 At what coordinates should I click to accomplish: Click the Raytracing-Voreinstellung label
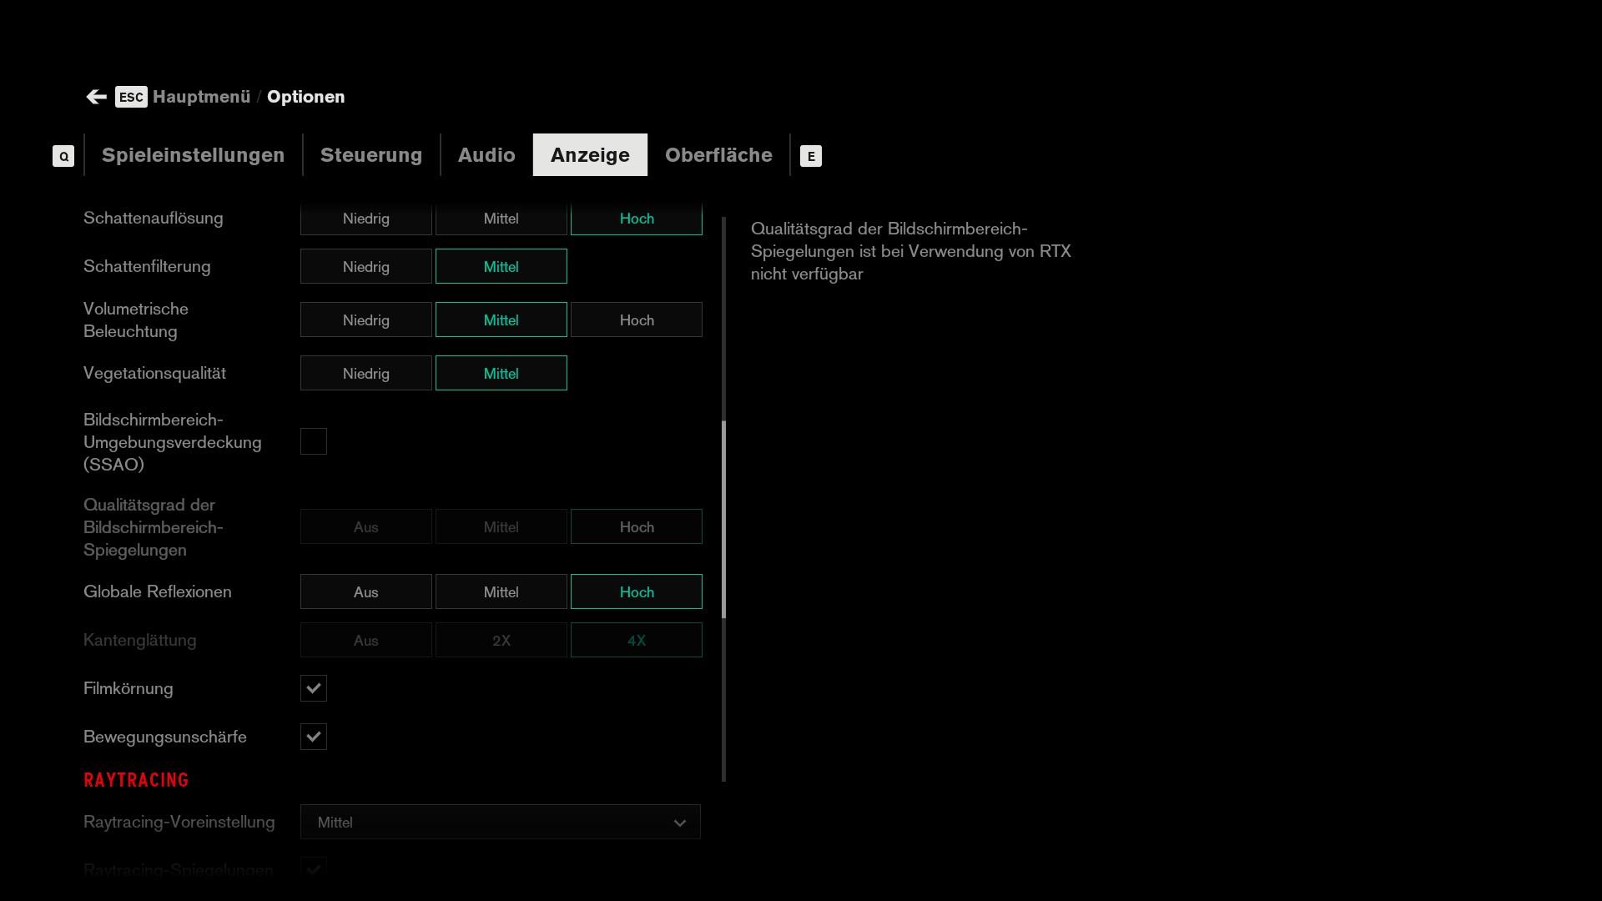tap(179, 822)
